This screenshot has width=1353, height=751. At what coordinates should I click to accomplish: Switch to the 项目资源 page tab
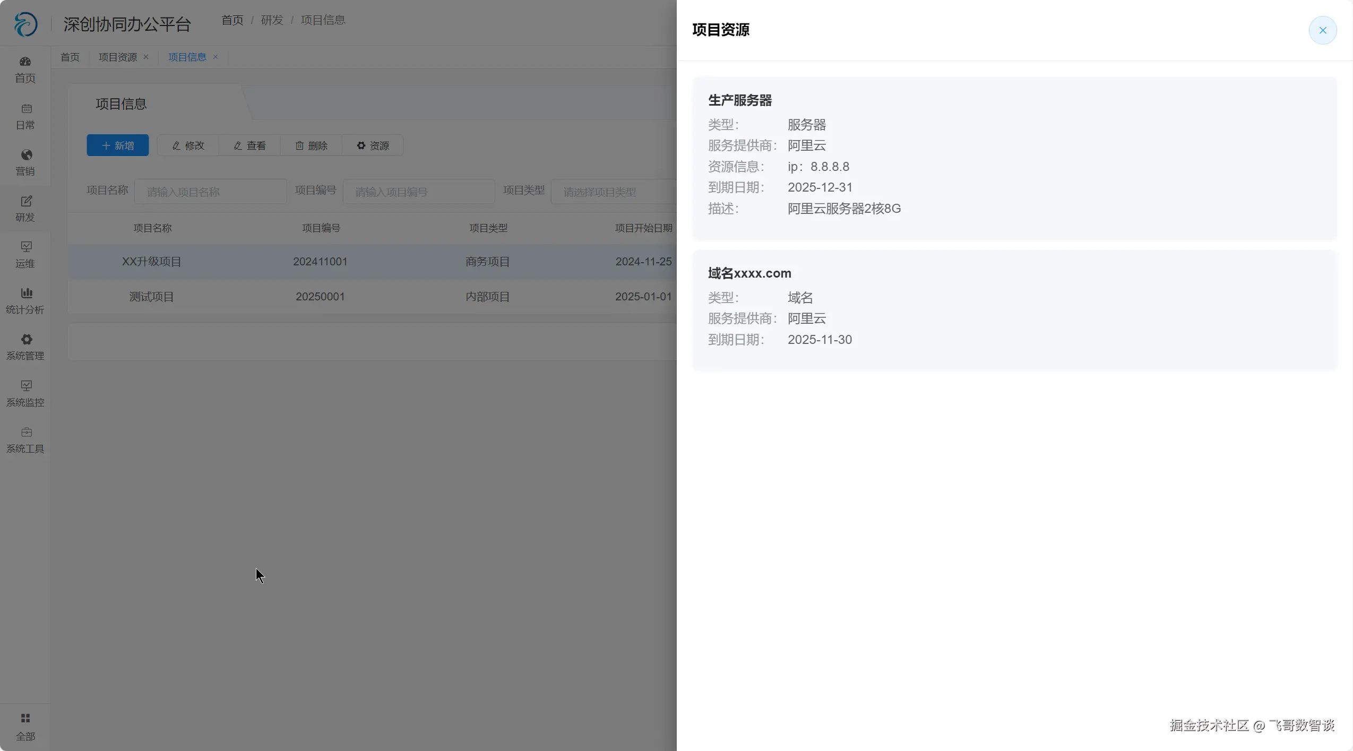[x=117, y=57]
